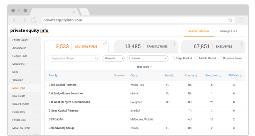Open help icon on Transactions card

174,44
